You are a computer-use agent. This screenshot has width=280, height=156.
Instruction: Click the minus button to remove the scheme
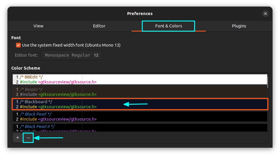[x=28, y=138]
